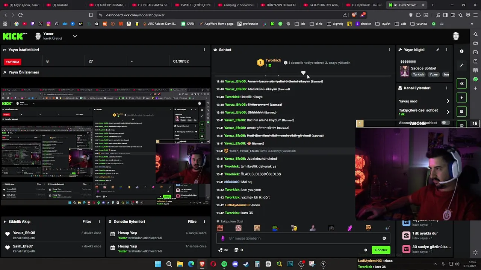
Task: Open Discord from the taskbar
Action: [x=235, y=264]
